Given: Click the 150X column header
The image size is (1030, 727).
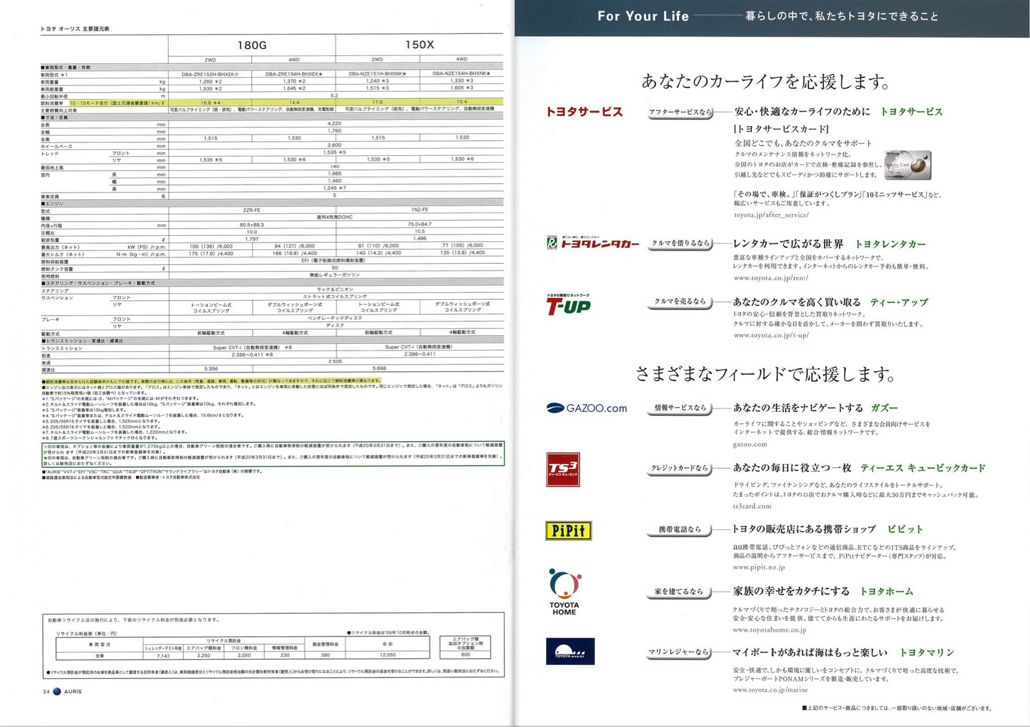Looking at the screenshot, I should click(x=419, y=45).
